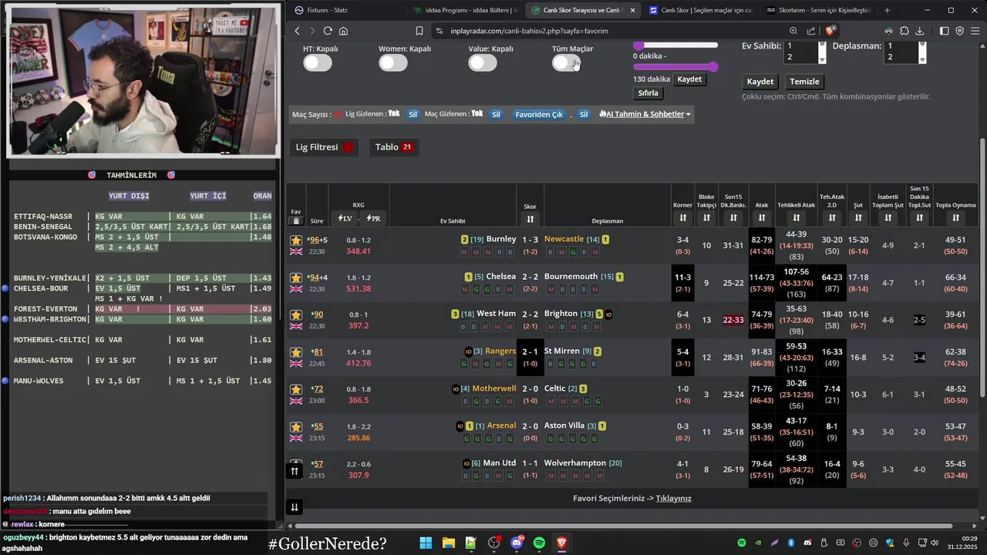Switch to iddaa Programı tab
The width and height of the screenshot is (987, 555).
tap(466, 10)
